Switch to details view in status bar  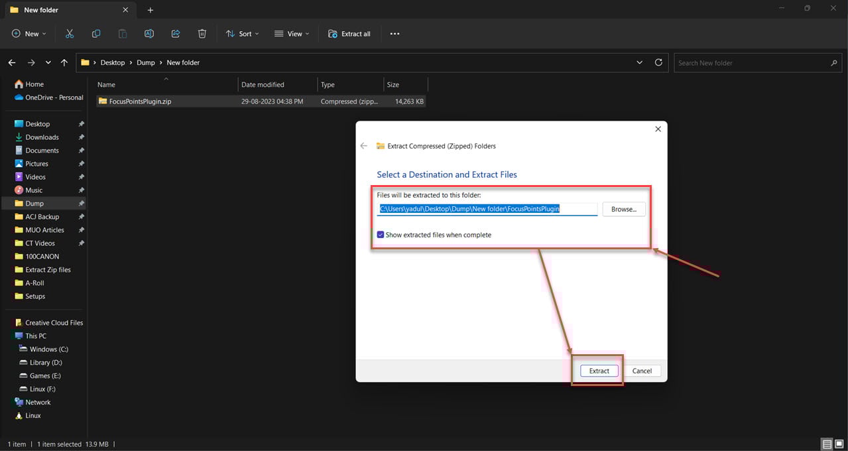pos(826,444)
